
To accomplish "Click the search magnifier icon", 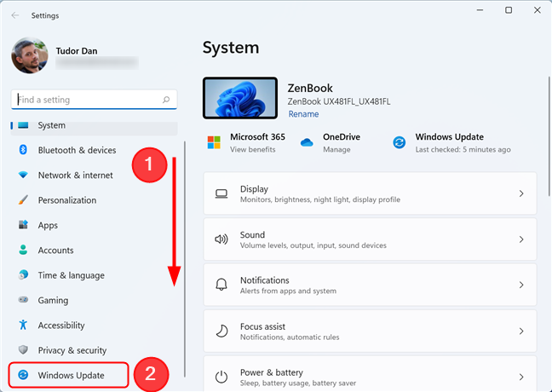I will (166, 100).
